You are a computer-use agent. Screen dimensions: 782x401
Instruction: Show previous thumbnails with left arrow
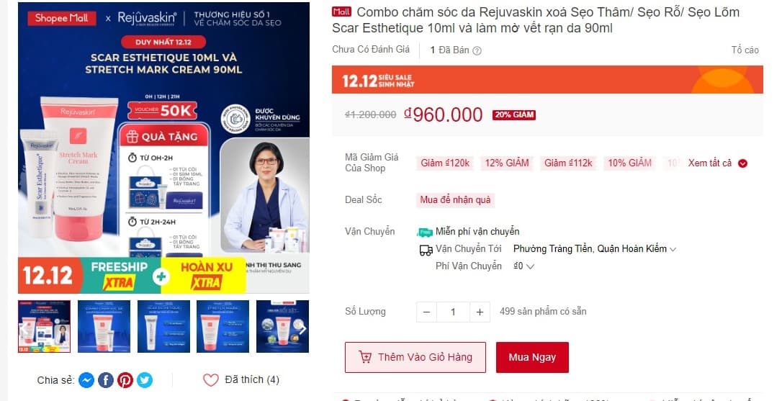24,329
